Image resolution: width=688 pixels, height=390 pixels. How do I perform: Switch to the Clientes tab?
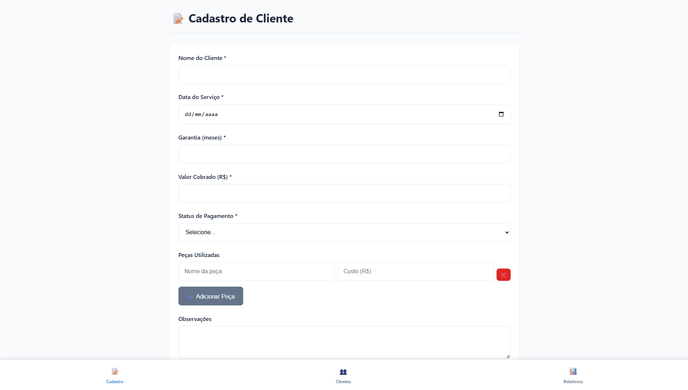(x=343, y=382)
